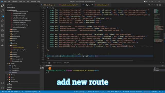
Task: Open the Accounts menu in activity bar
Action: [x=2, y=83]
